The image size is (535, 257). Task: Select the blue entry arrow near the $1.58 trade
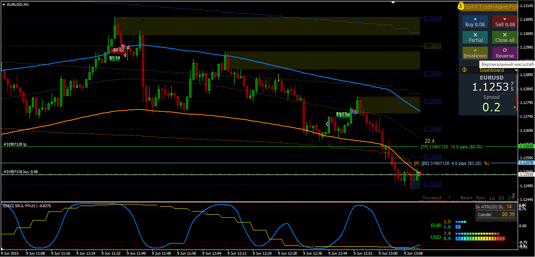328,124
